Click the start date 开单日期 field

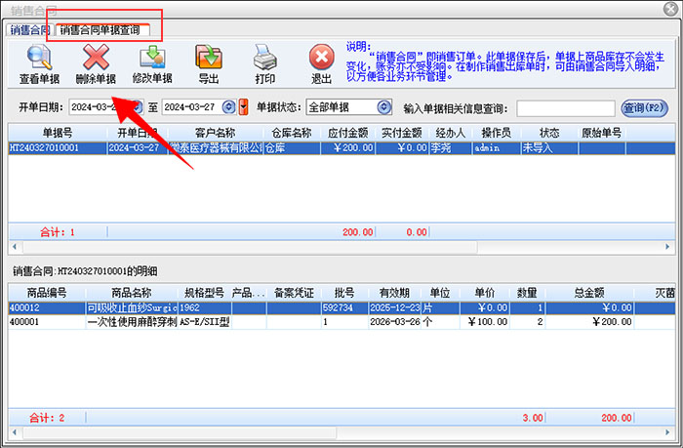click(x=98, y=107)
